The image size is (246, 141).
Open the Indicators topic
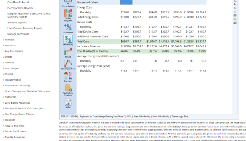coord(10,120)
